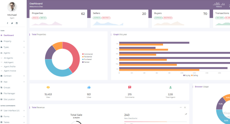Image resolution: width=230 pixels, height=124 pixels.
Task: Toggle the Commercial legend entry in donut chart
Action: click(x=87, y=54)
